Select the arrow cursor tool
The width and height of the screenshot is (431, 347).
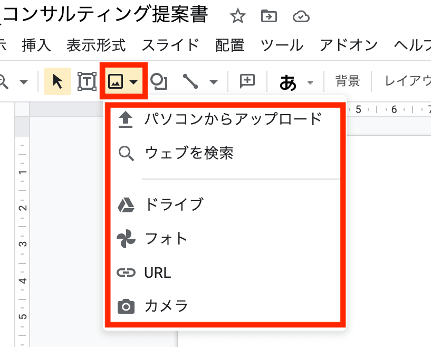point(58,81)
